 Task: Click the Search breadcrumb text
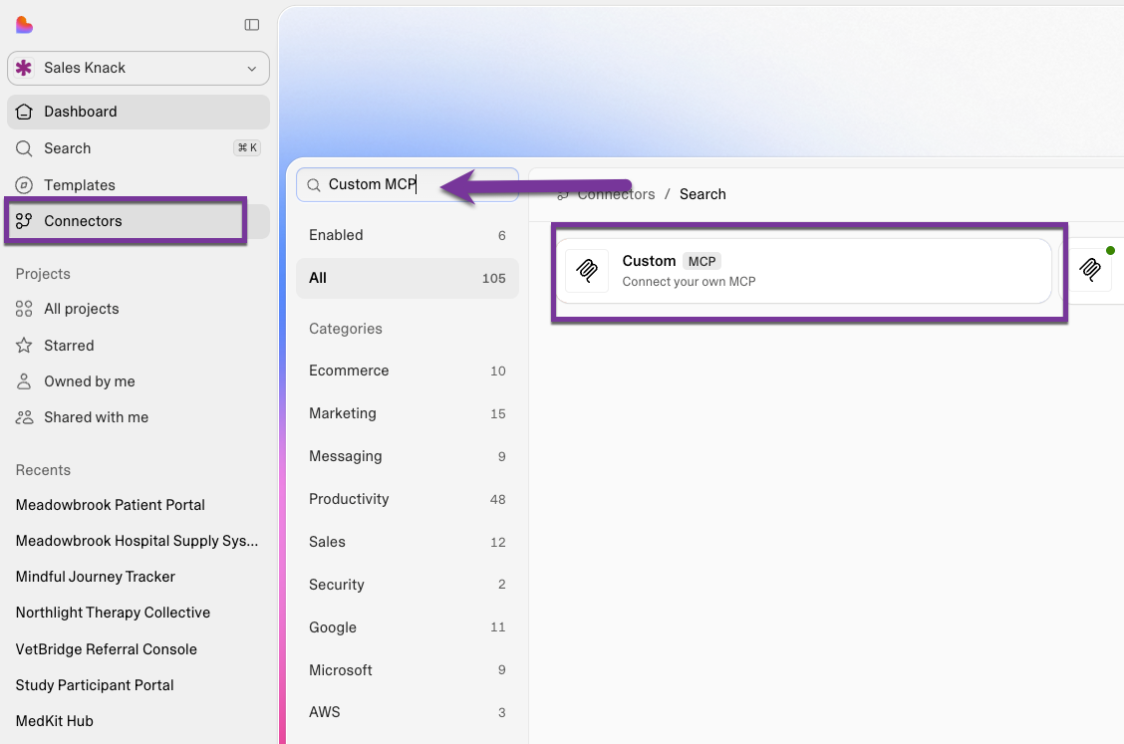click(x=702, y=194)
